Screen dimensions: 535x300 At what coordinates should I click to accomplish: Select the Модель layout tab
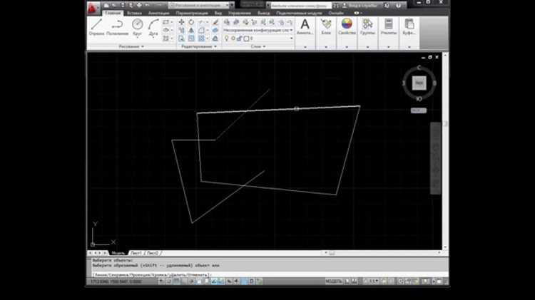118,253
